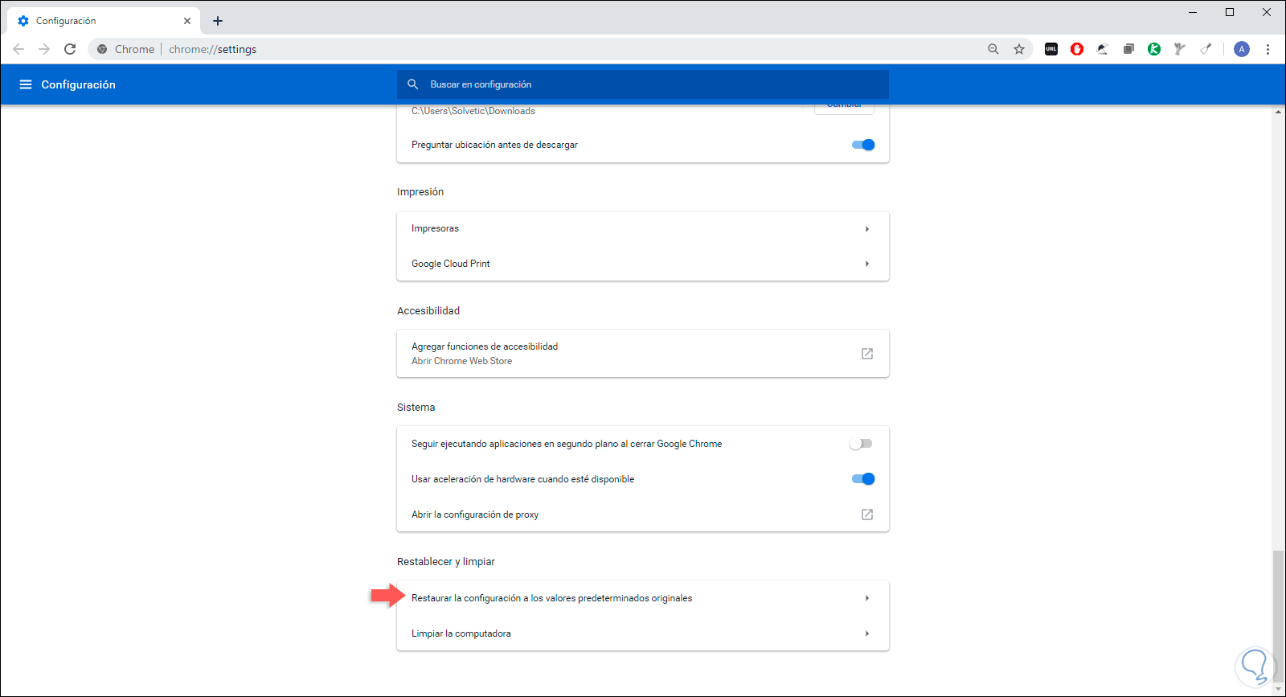1286x697 pixels.
Task: Click 'Restaurar la configuración a los valores predeterminados originales'
Action: tap(551, 598)
